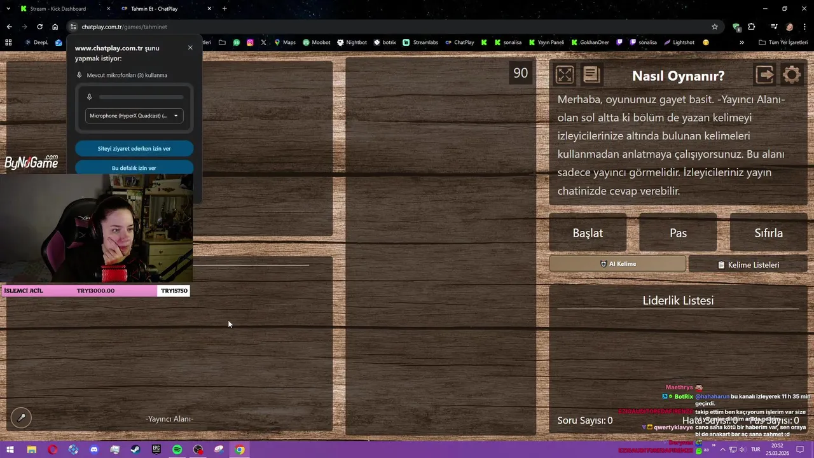Open Tüm Yer İşaretleri folder
The width and height of the screenshot is (814, 458).
point(783,43)
